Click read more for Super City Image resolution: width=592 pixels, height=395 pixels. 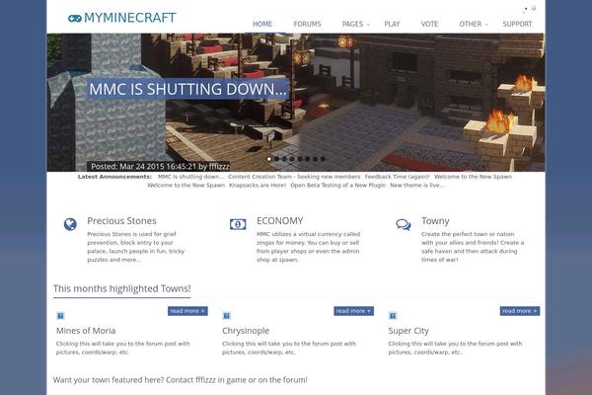coord(520,311)
